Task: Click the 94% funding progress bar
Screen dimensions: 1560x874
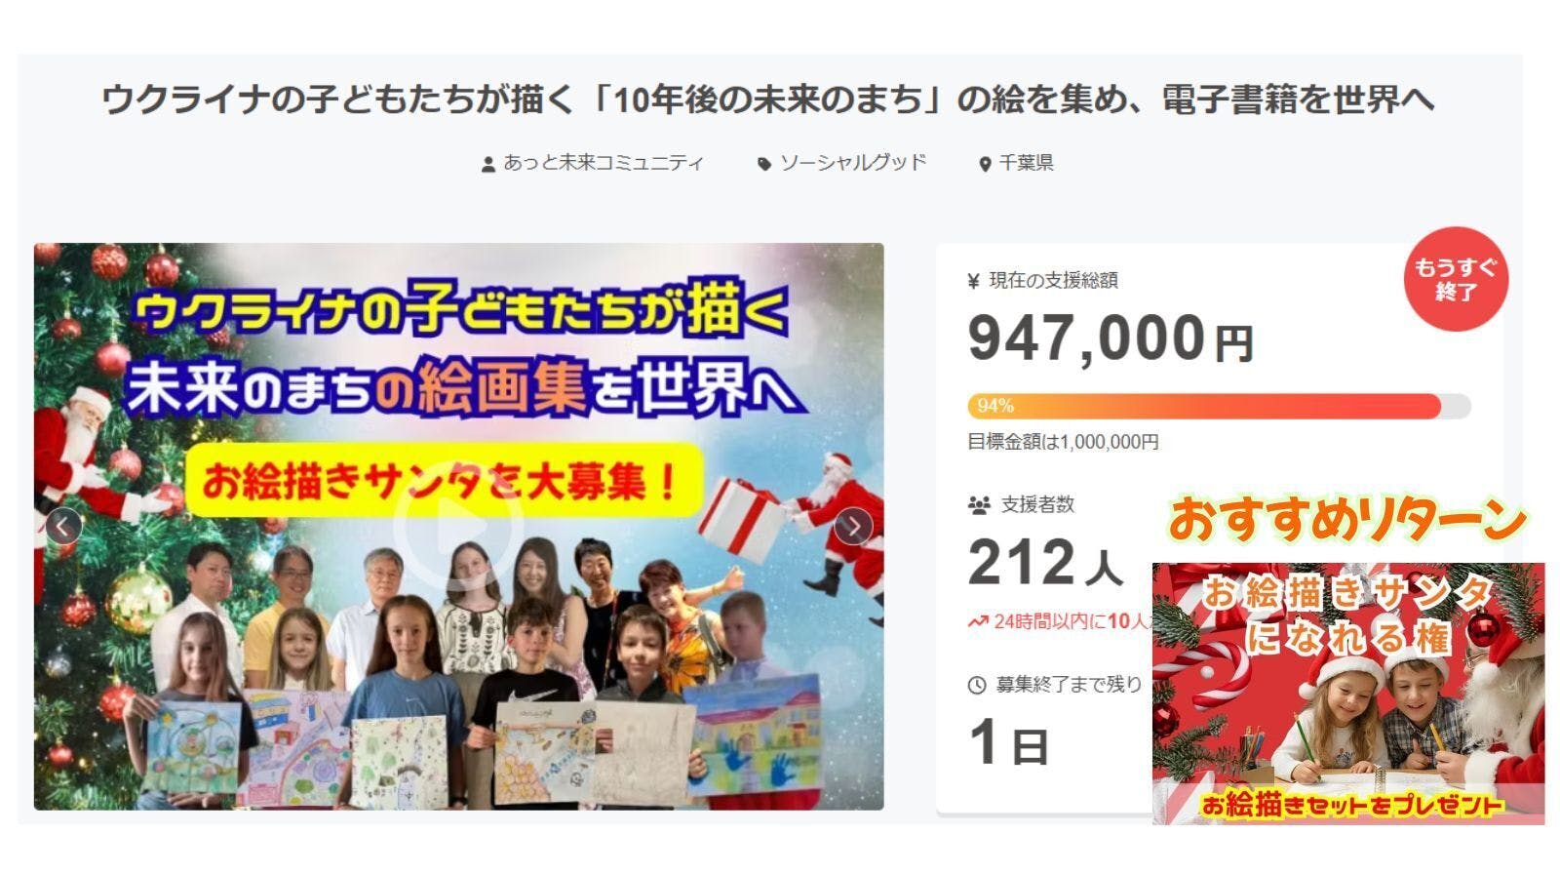Action: pyautogui.click(x=1219, y=406)
